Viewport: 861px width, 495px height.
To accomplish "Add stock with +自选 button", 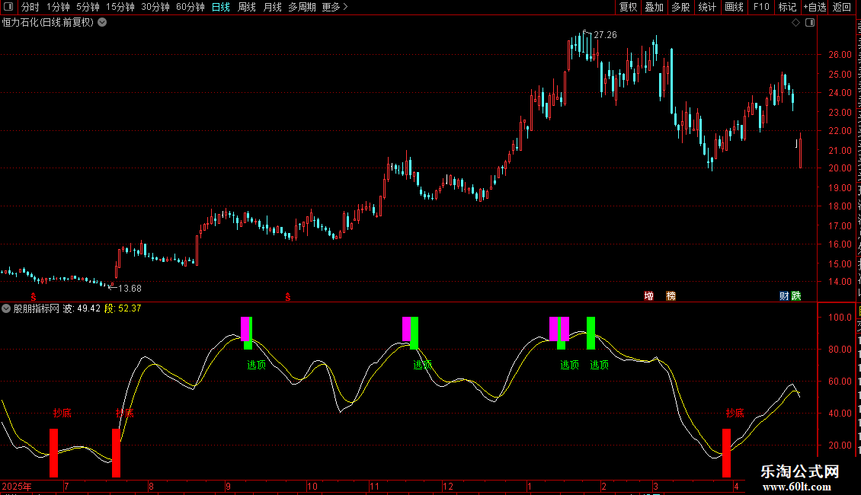I will click(x=815, y=7).
